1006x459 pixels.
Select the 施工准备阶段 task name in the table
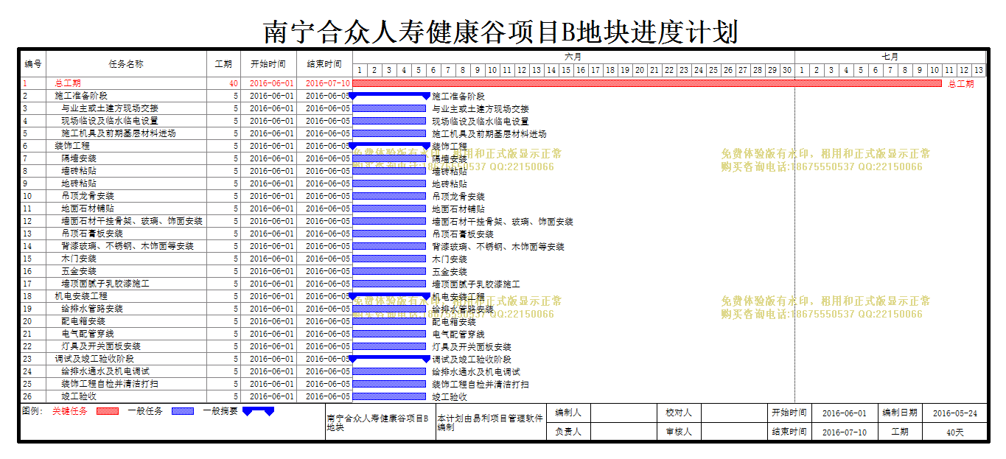point(81,96)
